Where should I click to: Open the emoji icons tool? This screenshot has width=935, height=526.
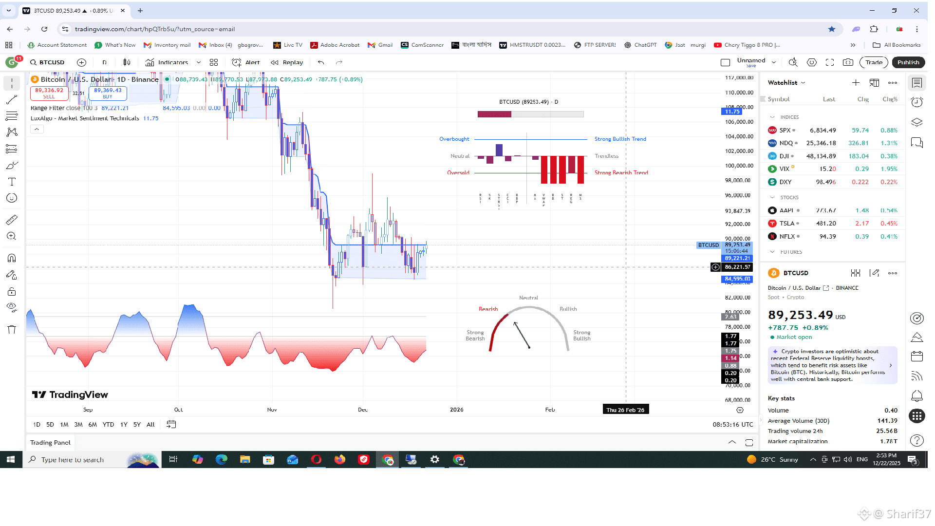coord(12,198)
